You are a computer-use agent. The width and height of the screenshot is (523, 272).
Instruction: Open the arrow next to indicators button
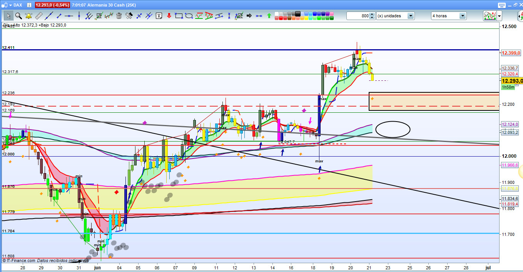tap(499, 16)
